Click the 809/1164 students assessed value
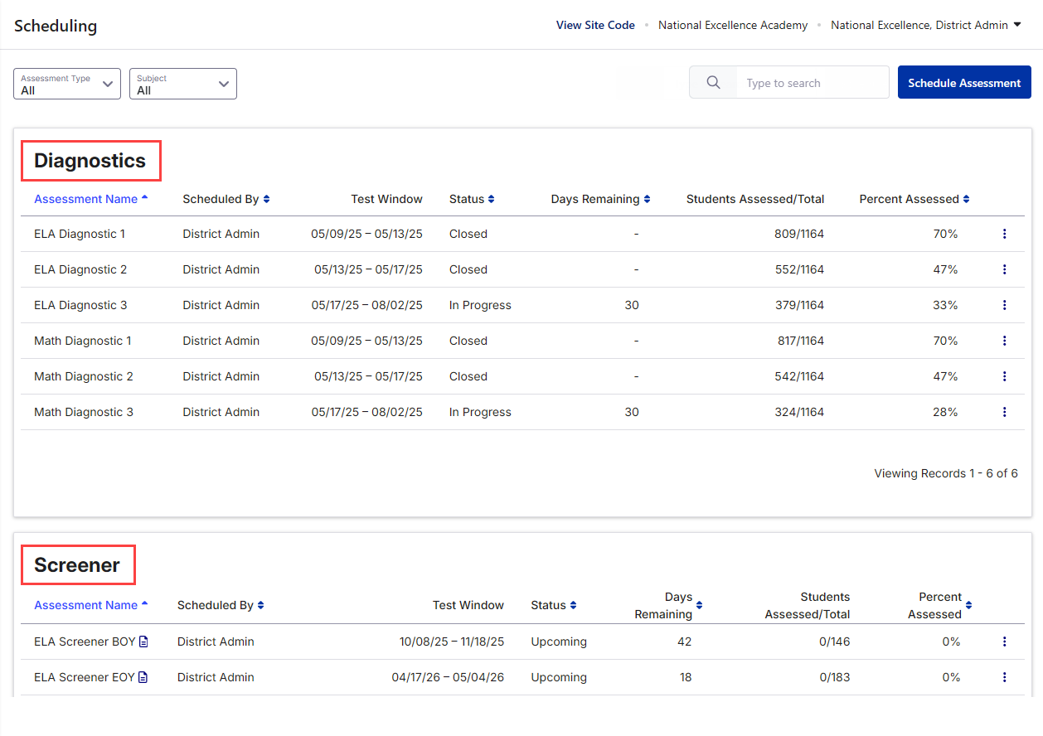 coord(799,234)
